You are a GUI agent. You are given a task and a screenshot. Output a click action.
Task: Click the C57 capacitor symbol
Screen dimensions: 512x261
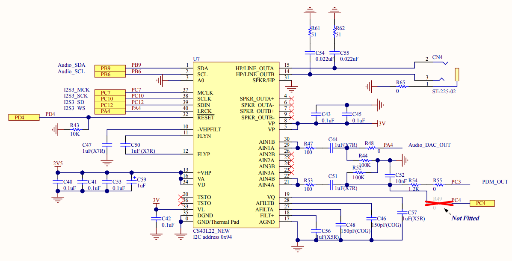(x=402, y=212)
